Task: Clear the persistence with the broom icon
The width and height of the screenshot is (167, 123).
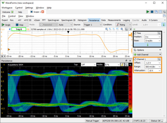Action: [x=122, y=64]
